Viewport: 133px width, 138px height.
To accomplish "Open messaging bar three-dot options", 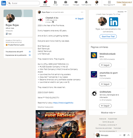I will point(120,135).
